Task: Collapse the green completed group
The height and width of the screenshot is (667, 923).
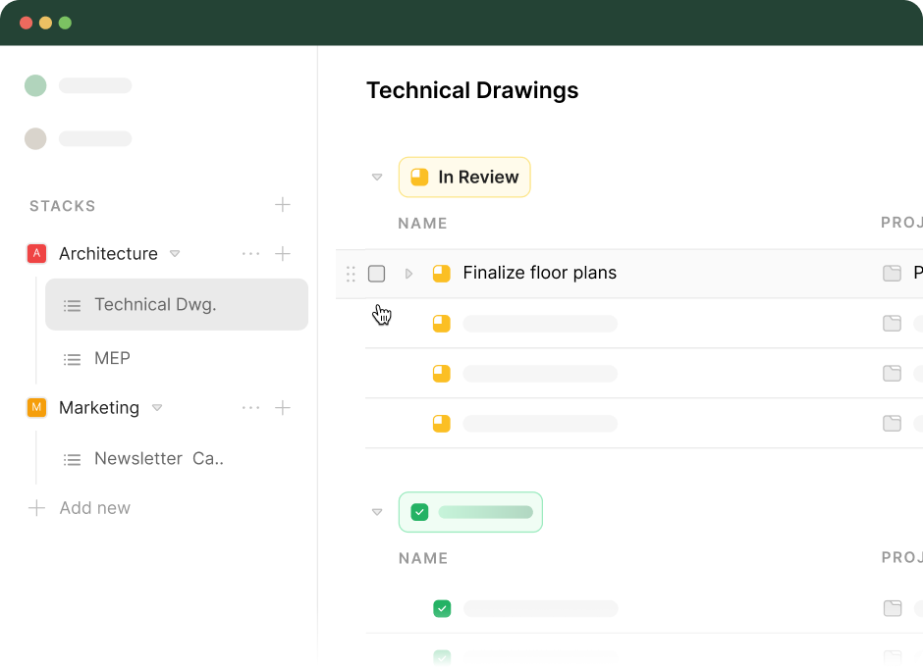Action: [x=377, y=512]
